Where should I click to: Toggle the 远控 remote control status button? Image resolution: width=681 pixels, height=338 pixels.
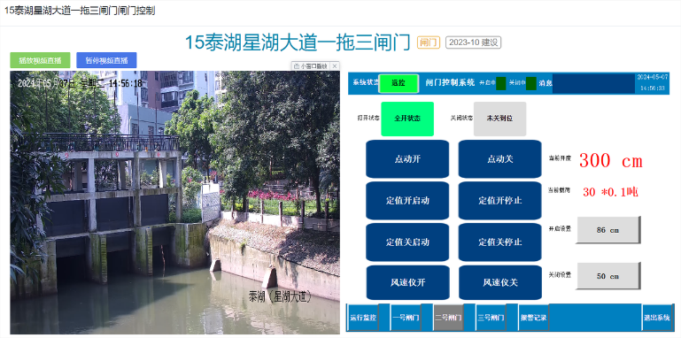pos(399,83)
